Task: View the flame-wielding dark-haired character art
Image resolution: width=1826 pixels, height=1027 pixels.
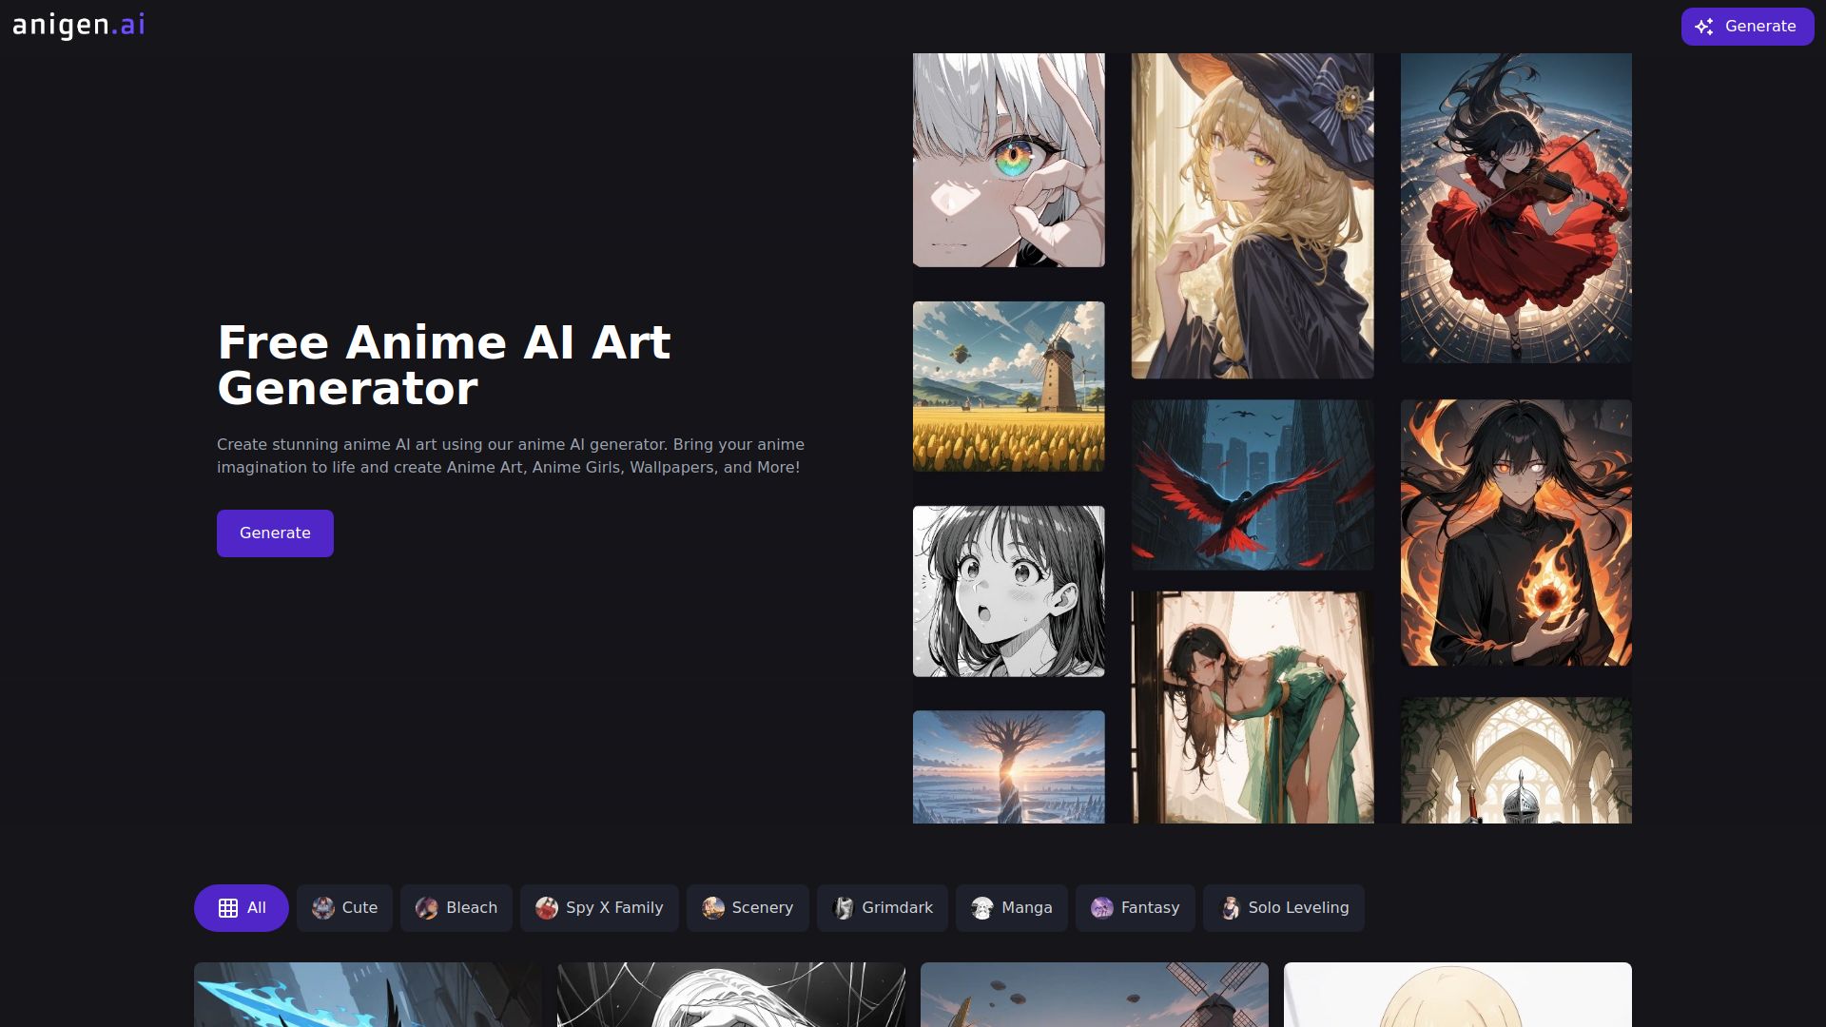Action: pyautogui.click(x=1516, y=533)
